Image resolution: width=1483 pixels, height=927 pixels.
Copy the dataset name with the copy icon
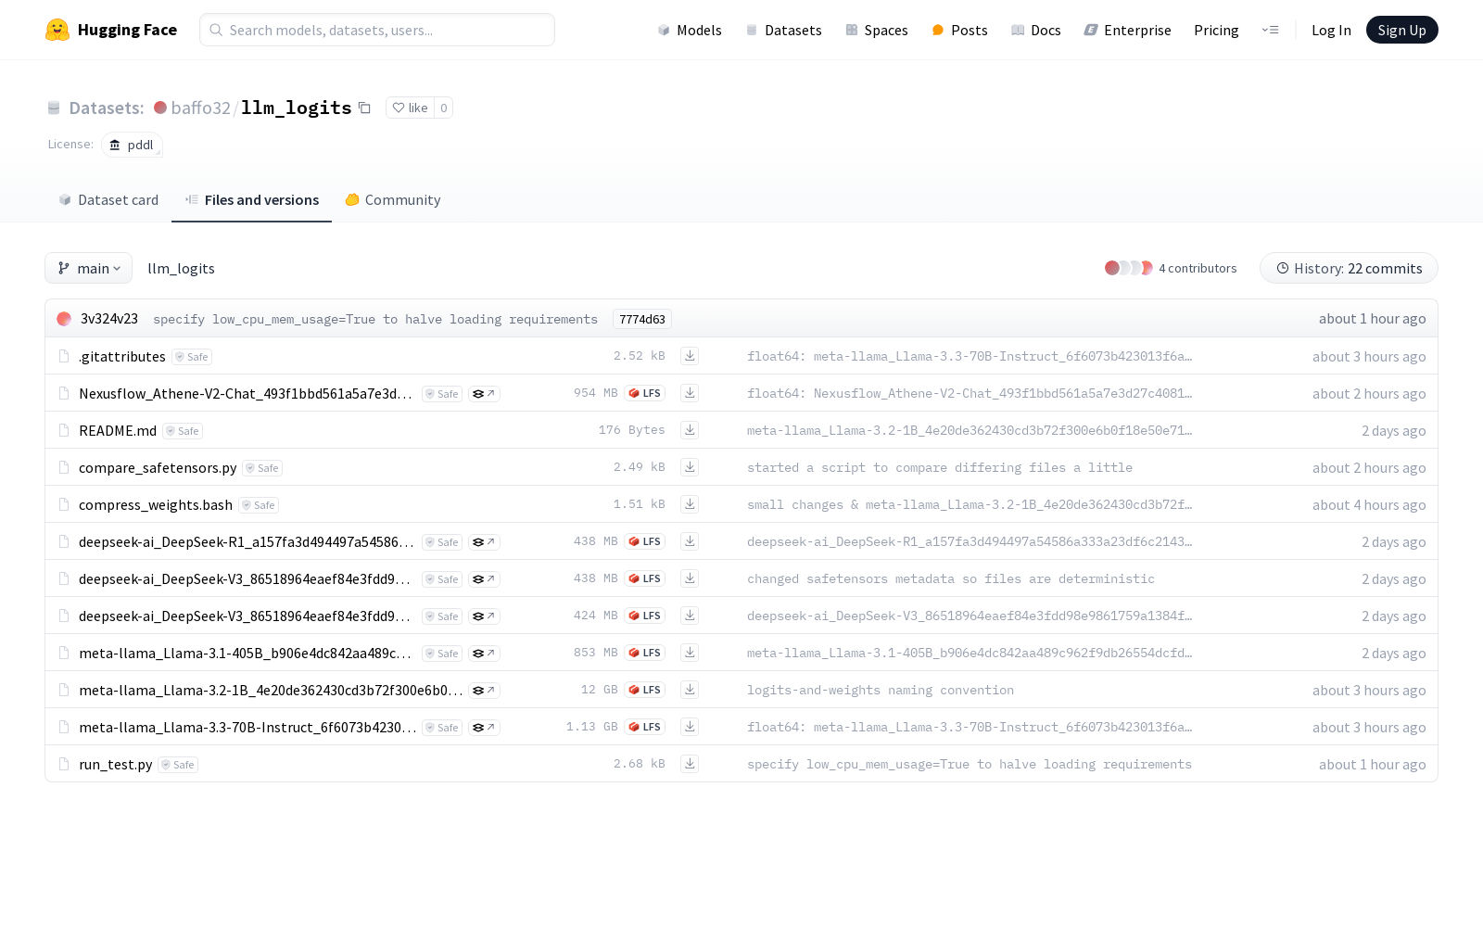(x=365, y=108)
